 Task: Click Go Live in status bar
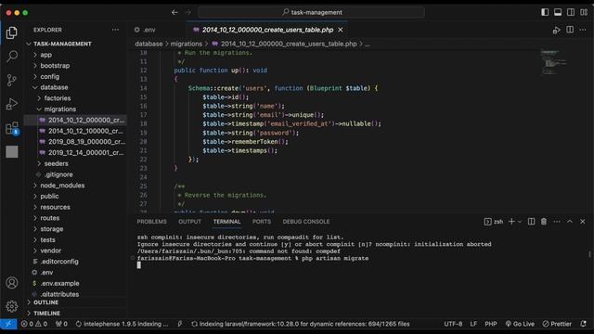click(x=520, y=324)
